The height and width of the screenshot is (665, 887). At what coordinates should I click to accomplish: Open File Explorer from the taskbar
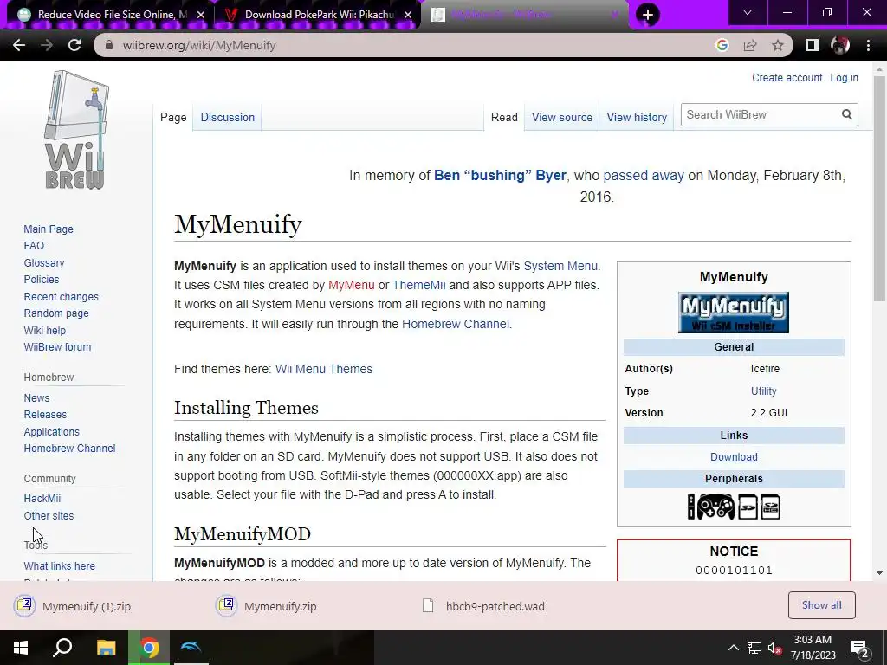[106, 648]
